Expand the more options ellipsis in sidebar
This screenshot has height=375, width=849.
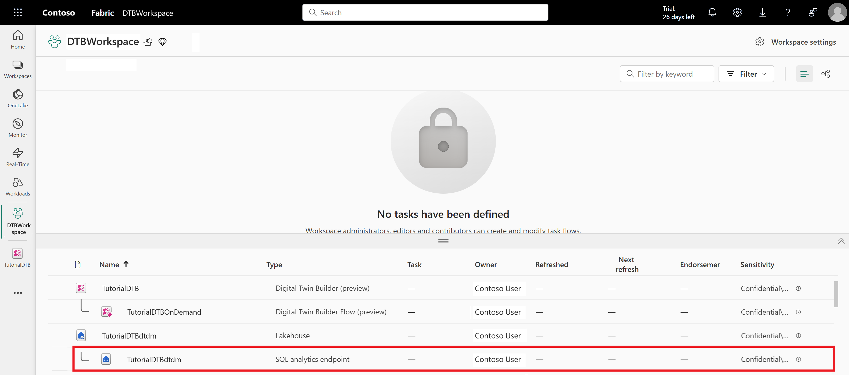pos(18,293)
